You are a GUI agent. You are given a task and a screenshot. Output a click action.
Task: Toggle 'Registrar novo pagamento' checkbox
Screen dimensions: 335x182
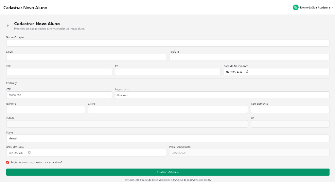coord(8,162)
